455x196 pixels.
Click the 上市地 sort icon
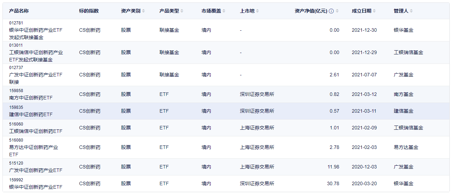click(x=257, y=11)
